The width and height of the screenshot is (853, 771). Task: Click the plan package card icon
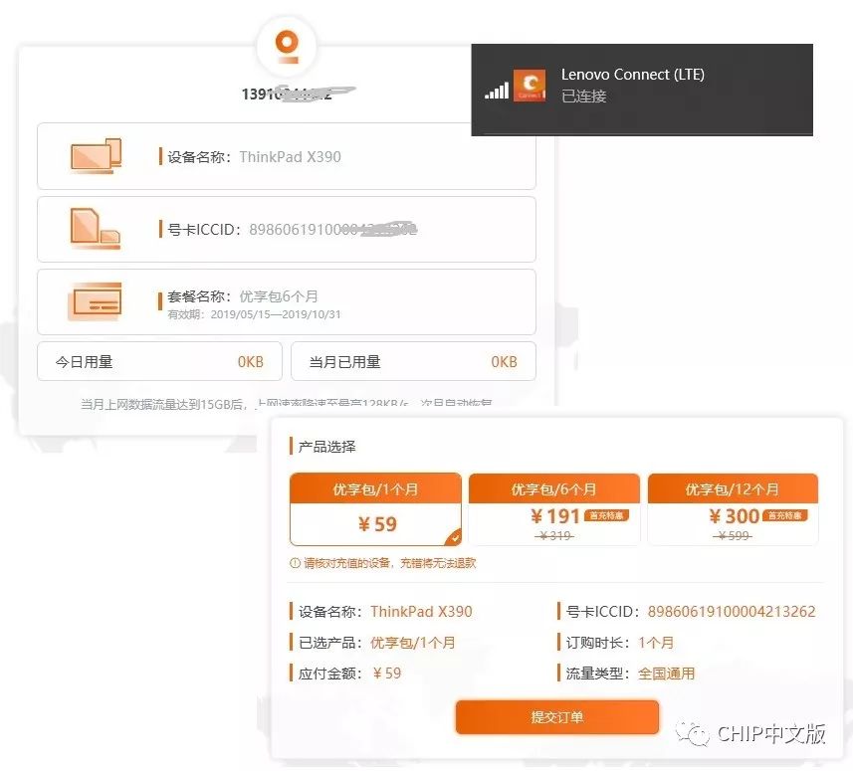[x=96, y=301]
